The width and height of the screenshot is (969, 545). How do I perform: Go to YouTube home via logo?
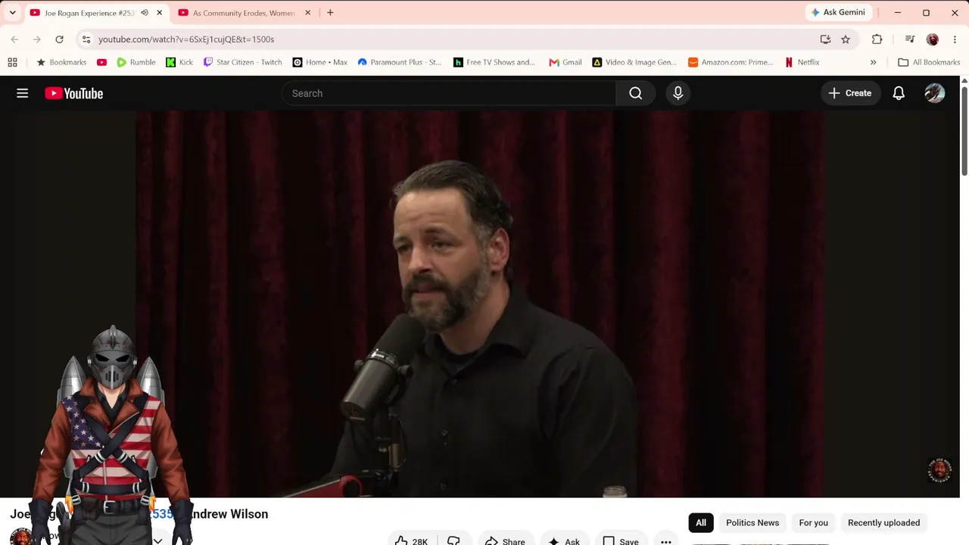[x=73, y=93]
